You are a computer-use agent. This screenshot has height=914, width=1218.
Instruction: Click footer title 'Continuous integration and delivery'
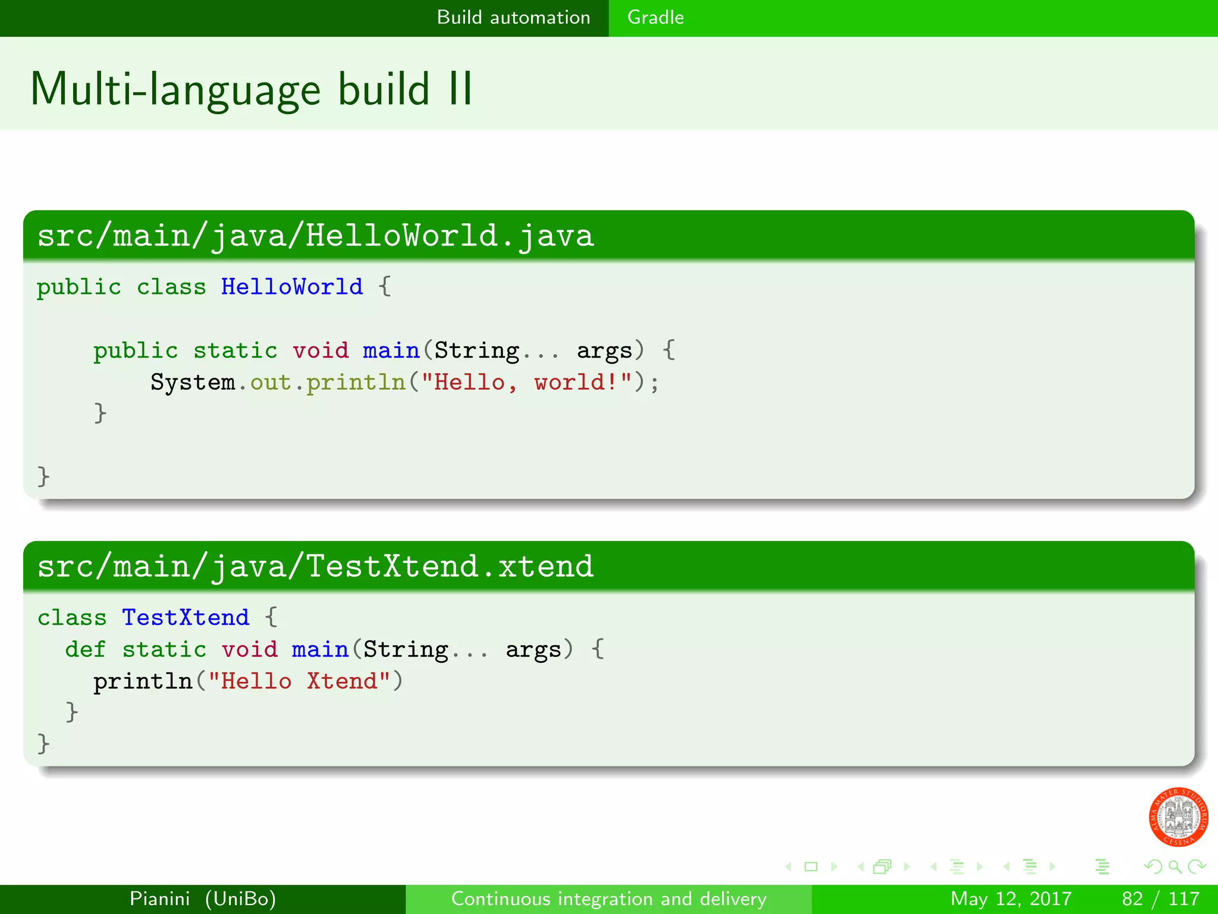coord(609,899)
